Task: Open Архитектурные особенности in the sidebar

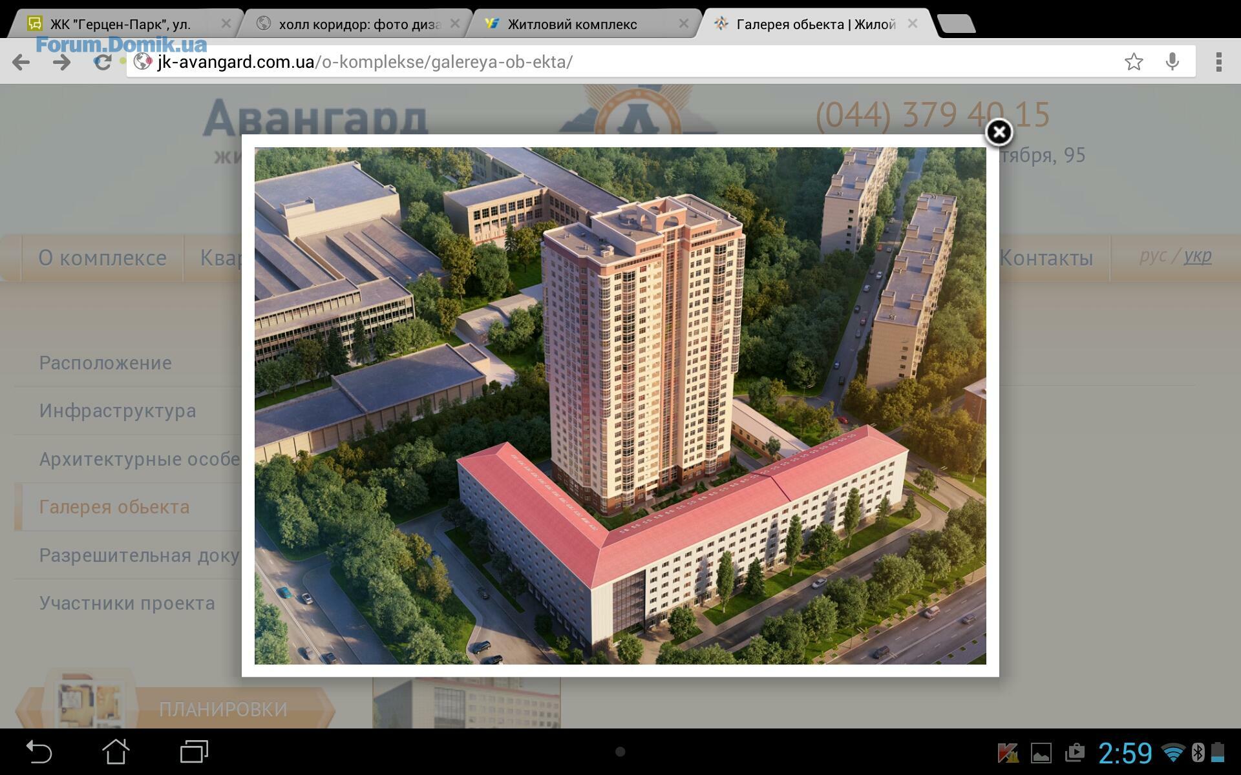Action: coord(140,459)
